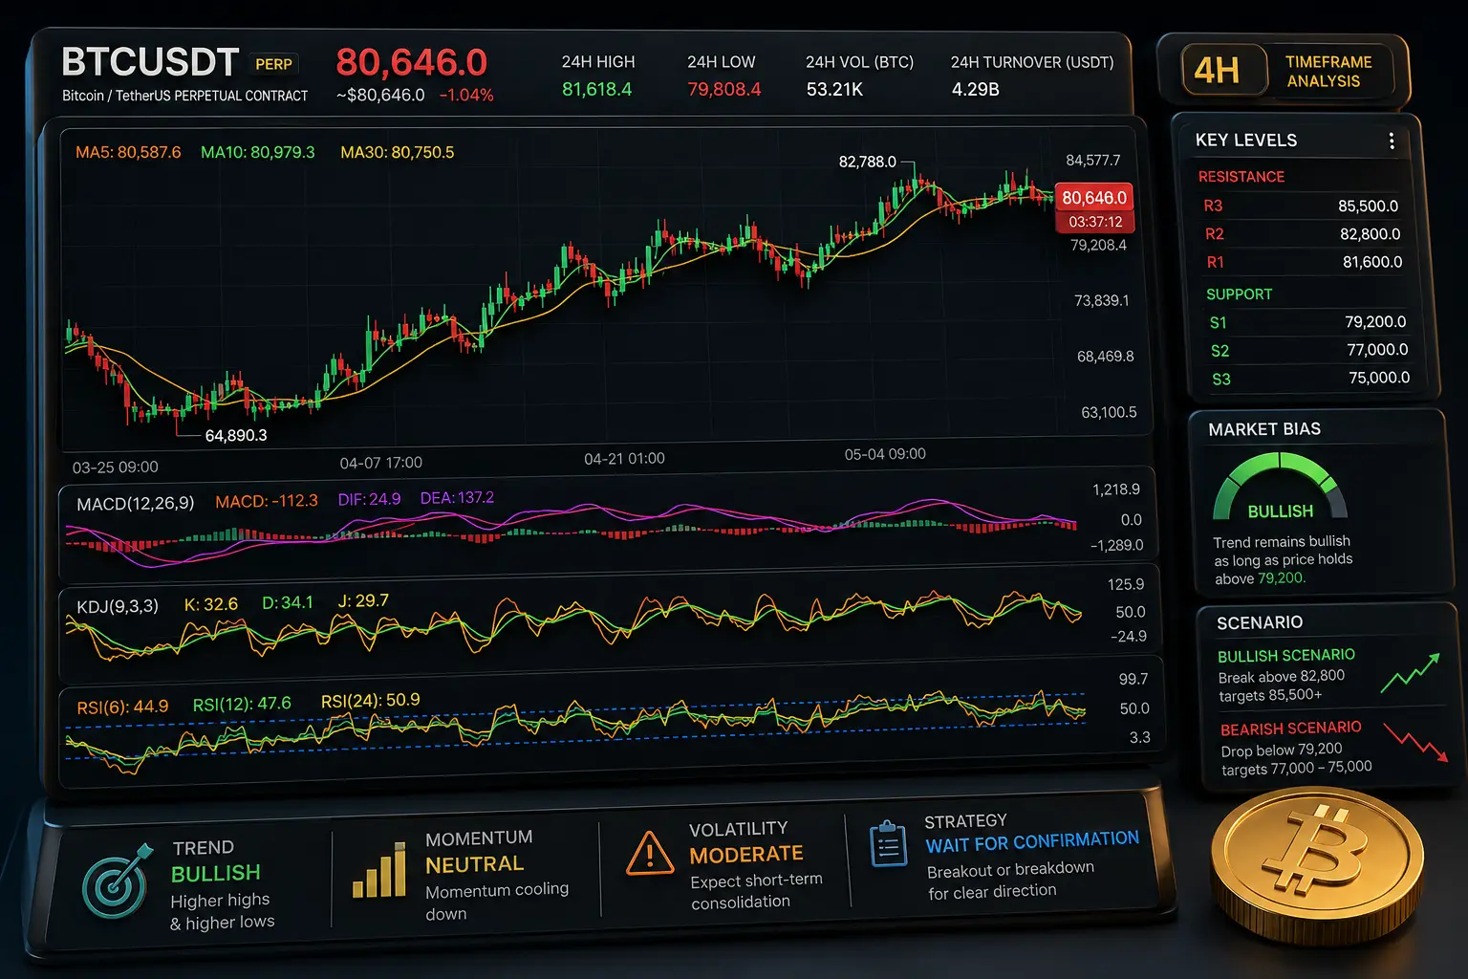Screen dimensions: 1468x979
Task: Click the SUPPORT section heading
Action: (x=1240, y=294)
